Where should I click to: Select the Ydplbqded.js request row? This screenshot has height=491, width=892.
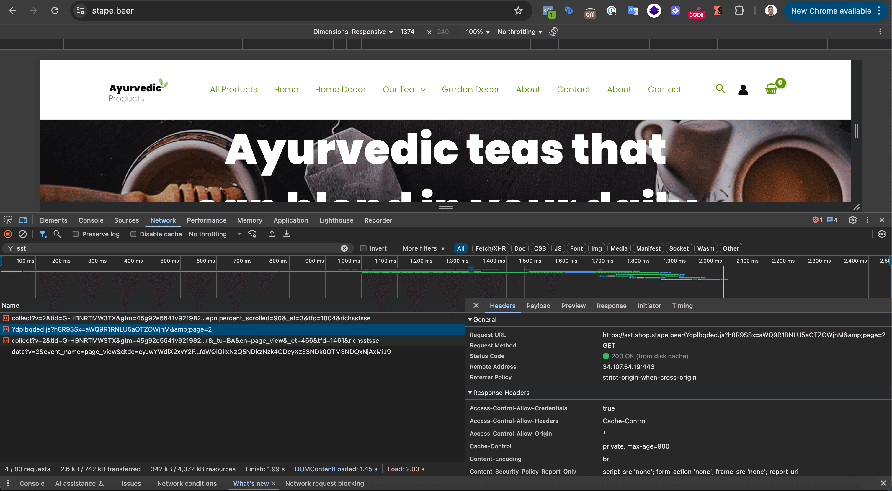[x=233, y=329]
